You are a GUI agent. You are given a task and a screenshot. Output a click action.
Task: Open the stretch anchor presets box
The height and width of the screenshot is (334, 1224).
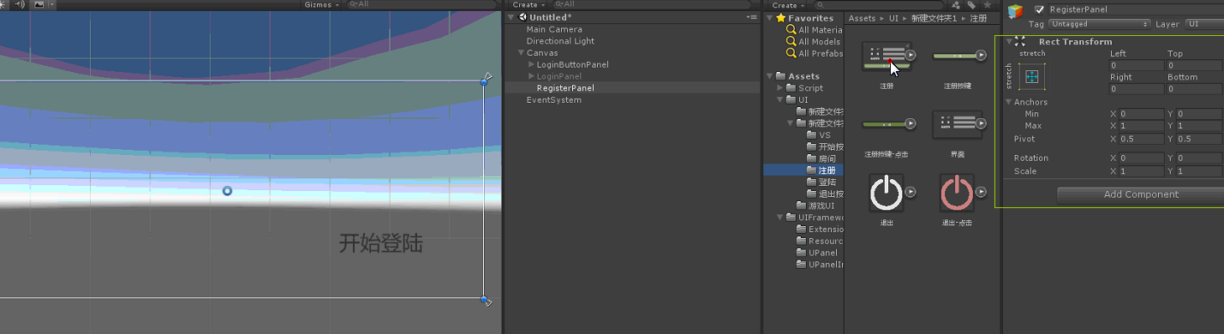(x=1031, y=76)
